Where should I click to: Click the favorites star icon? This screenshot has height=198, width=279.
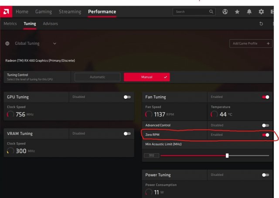point(237,12)
